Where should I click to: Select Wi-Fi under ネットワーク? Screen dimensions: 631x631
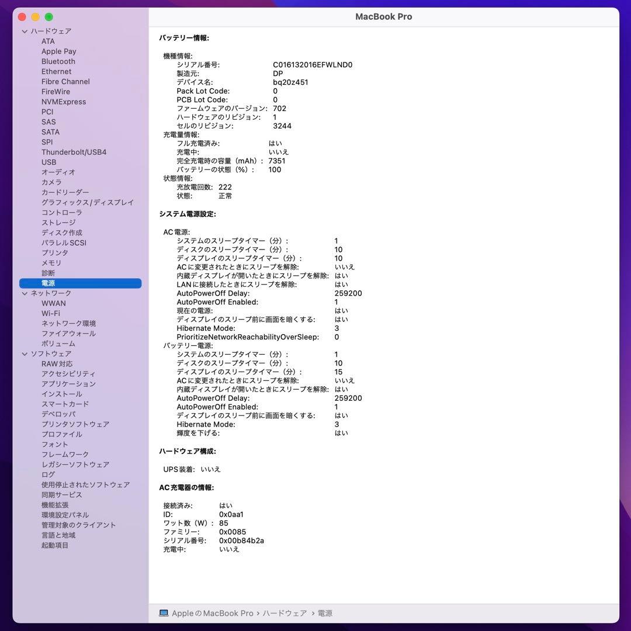[53, 313]
